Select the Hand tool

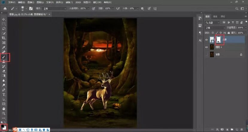[x=4, y=109]
